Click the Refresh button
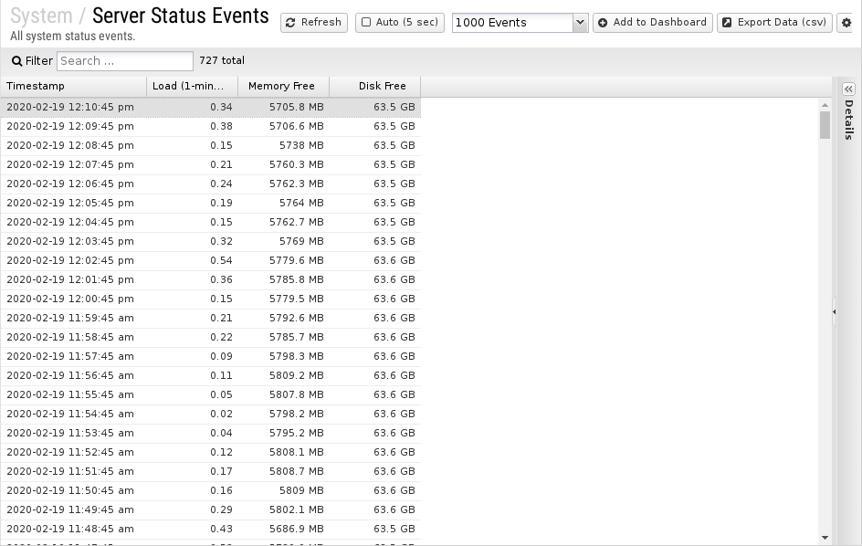 click(314, 23)
